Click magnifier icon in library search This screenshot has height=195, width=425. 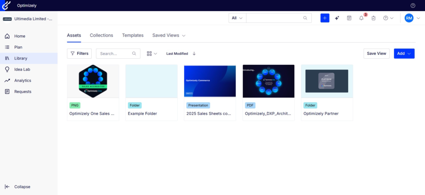(x=134, y=54)
